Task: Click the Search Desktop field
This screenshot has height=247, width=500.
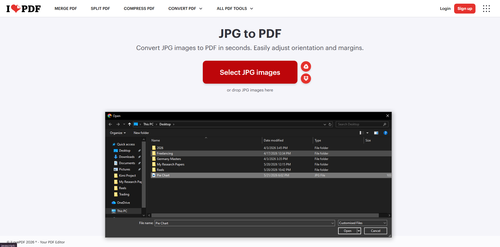Action: point(359,124)
